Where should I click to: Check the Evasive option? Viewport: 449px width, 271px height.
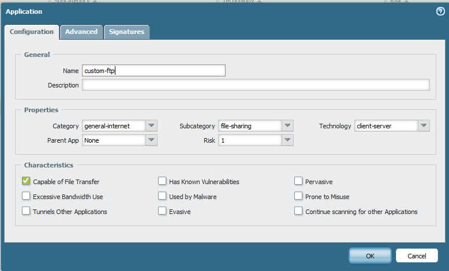tap(162, 211)
